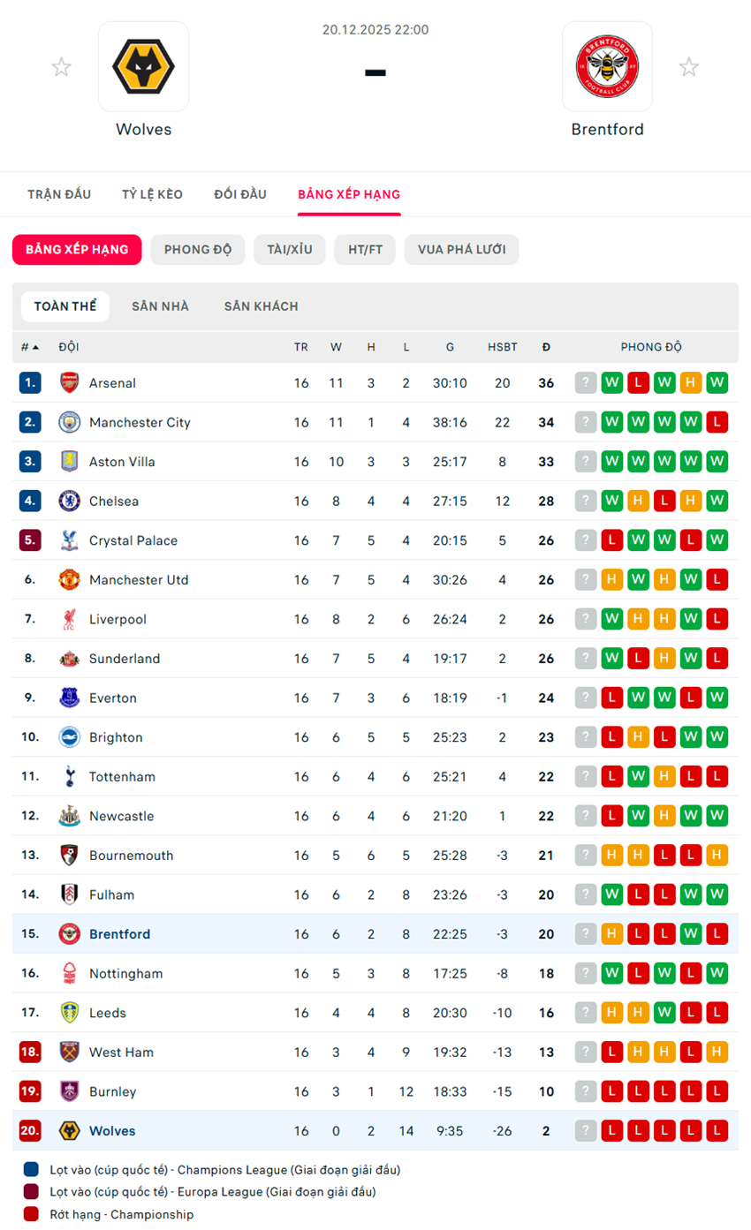The height and width of the screenshot is (1230, 751).
Task: Click Arsenal's most recent green W badge
Action: coord(611,383)
